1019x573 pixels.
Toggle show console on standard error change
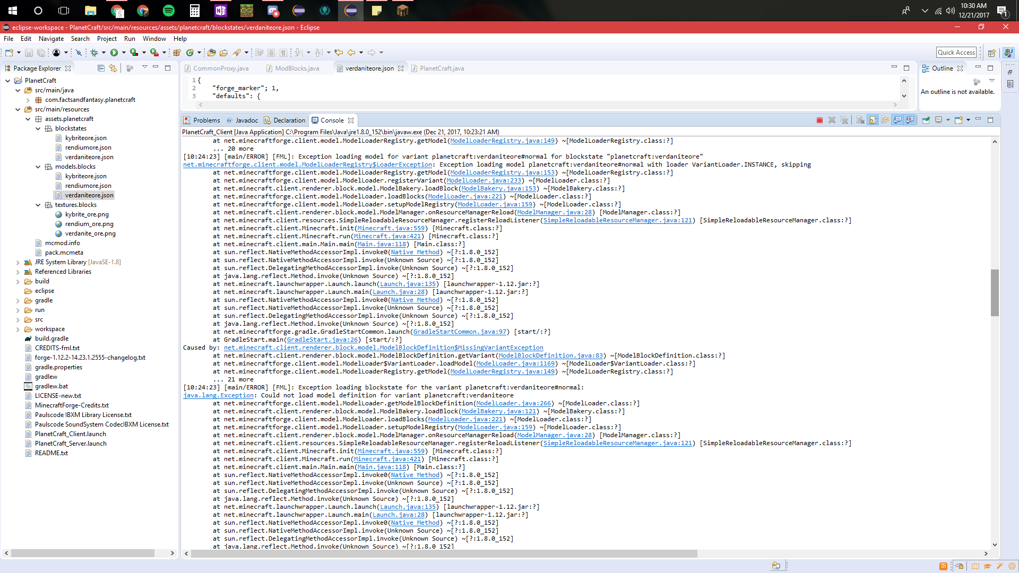[910, 120]
